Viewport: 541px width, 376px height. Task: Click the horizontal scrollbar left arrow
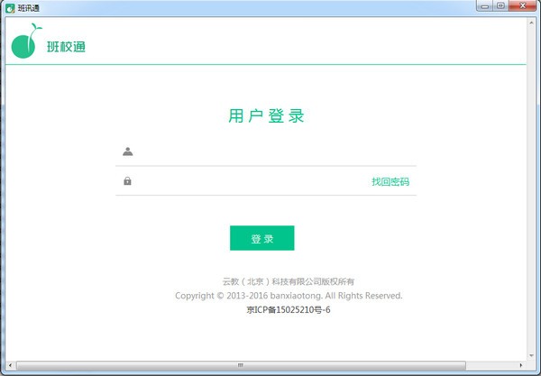10,365
